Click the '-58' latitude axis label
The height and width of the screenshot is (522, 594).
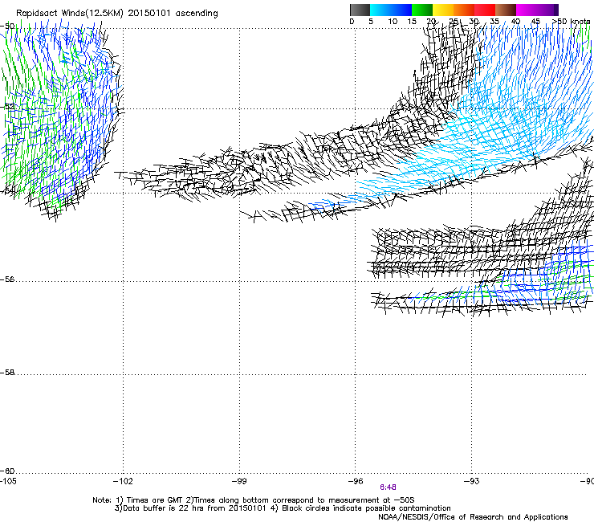7,373
